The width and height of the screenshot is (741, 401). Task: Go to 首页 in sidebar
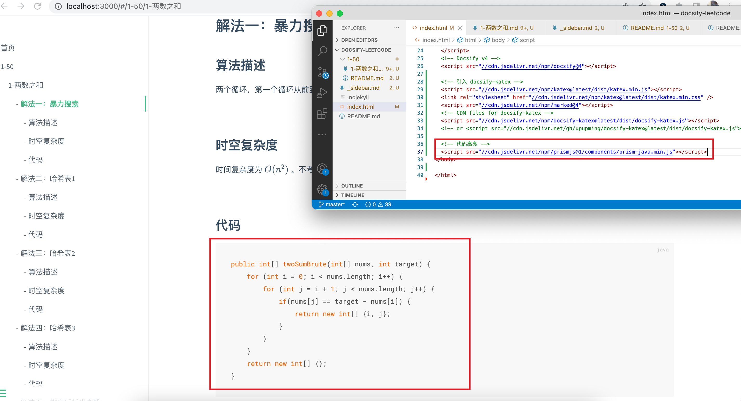(x=8, y=48)
